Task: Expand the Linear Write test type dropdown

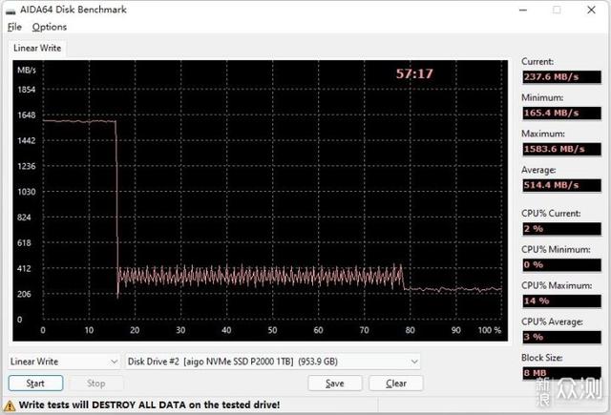Action: (x=64, y=362)
